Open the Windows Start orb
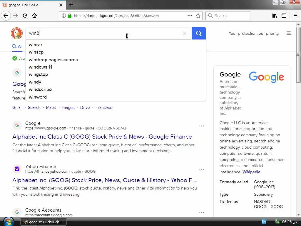301x226 pixels. pos(9,222)
